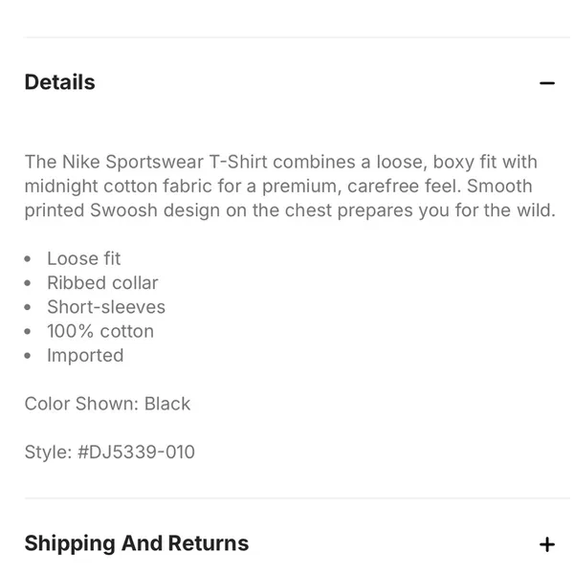
Task: Select the style code #DJ5339-010
Action: (136, 452)
